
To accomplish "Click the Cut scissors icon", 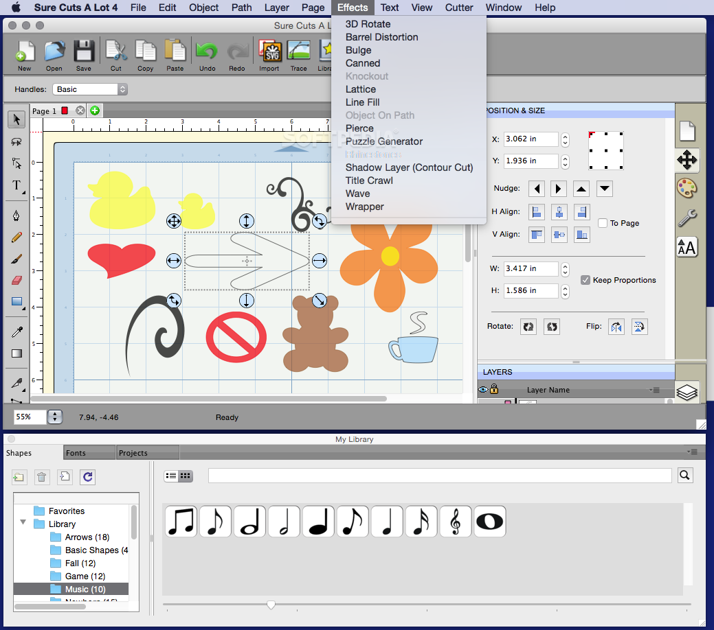I will (x=116, y=56).
